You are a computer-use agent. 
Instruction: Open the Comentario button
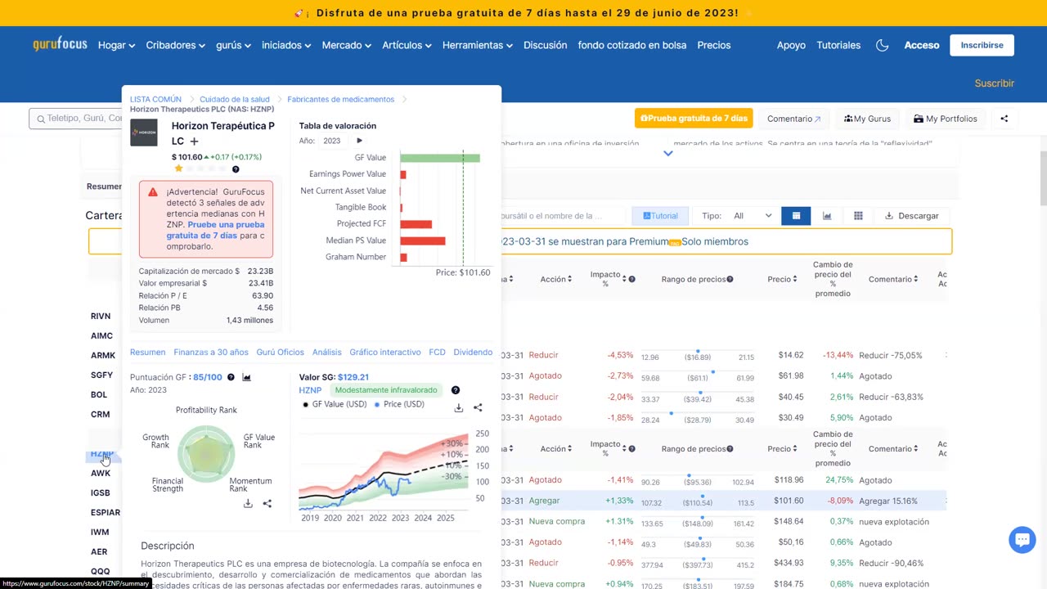793,119
